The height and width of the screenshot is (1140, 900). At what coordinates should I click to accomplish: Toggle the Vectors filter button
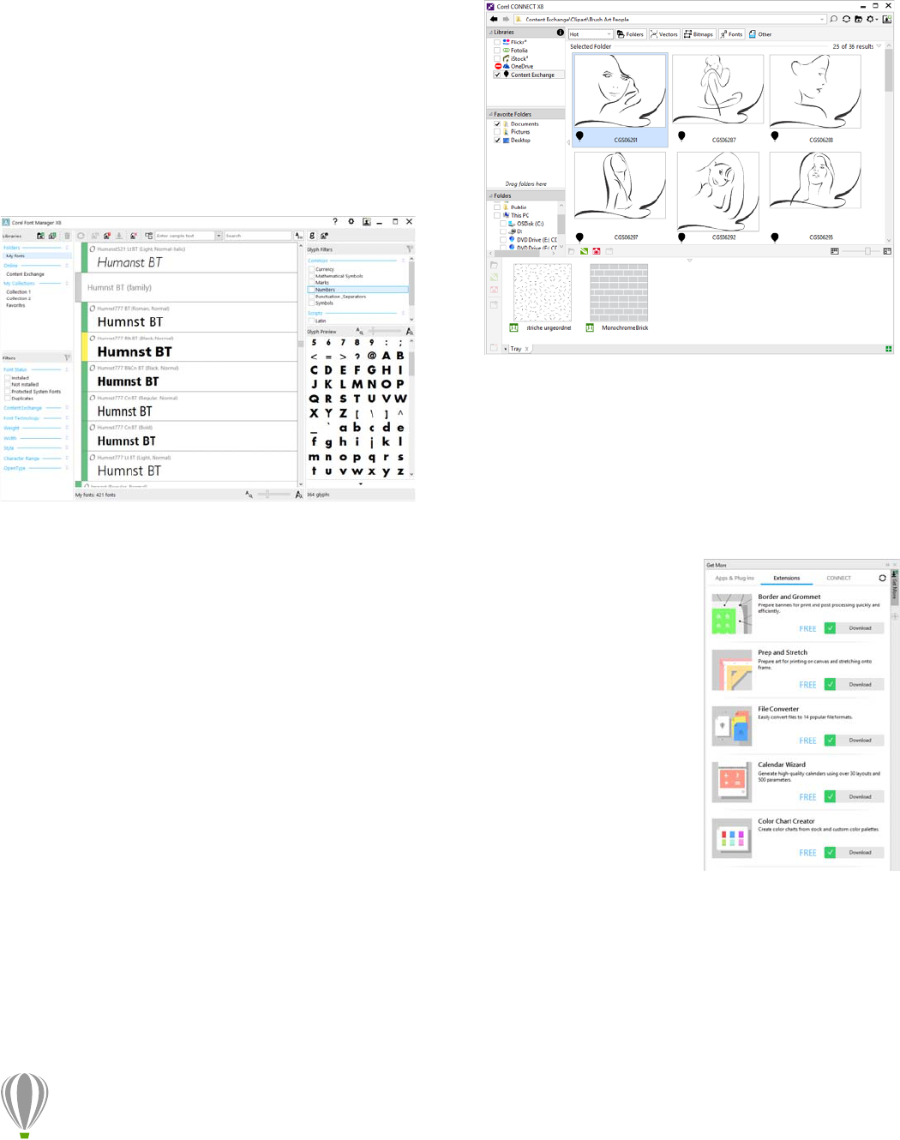coord(664,34)
